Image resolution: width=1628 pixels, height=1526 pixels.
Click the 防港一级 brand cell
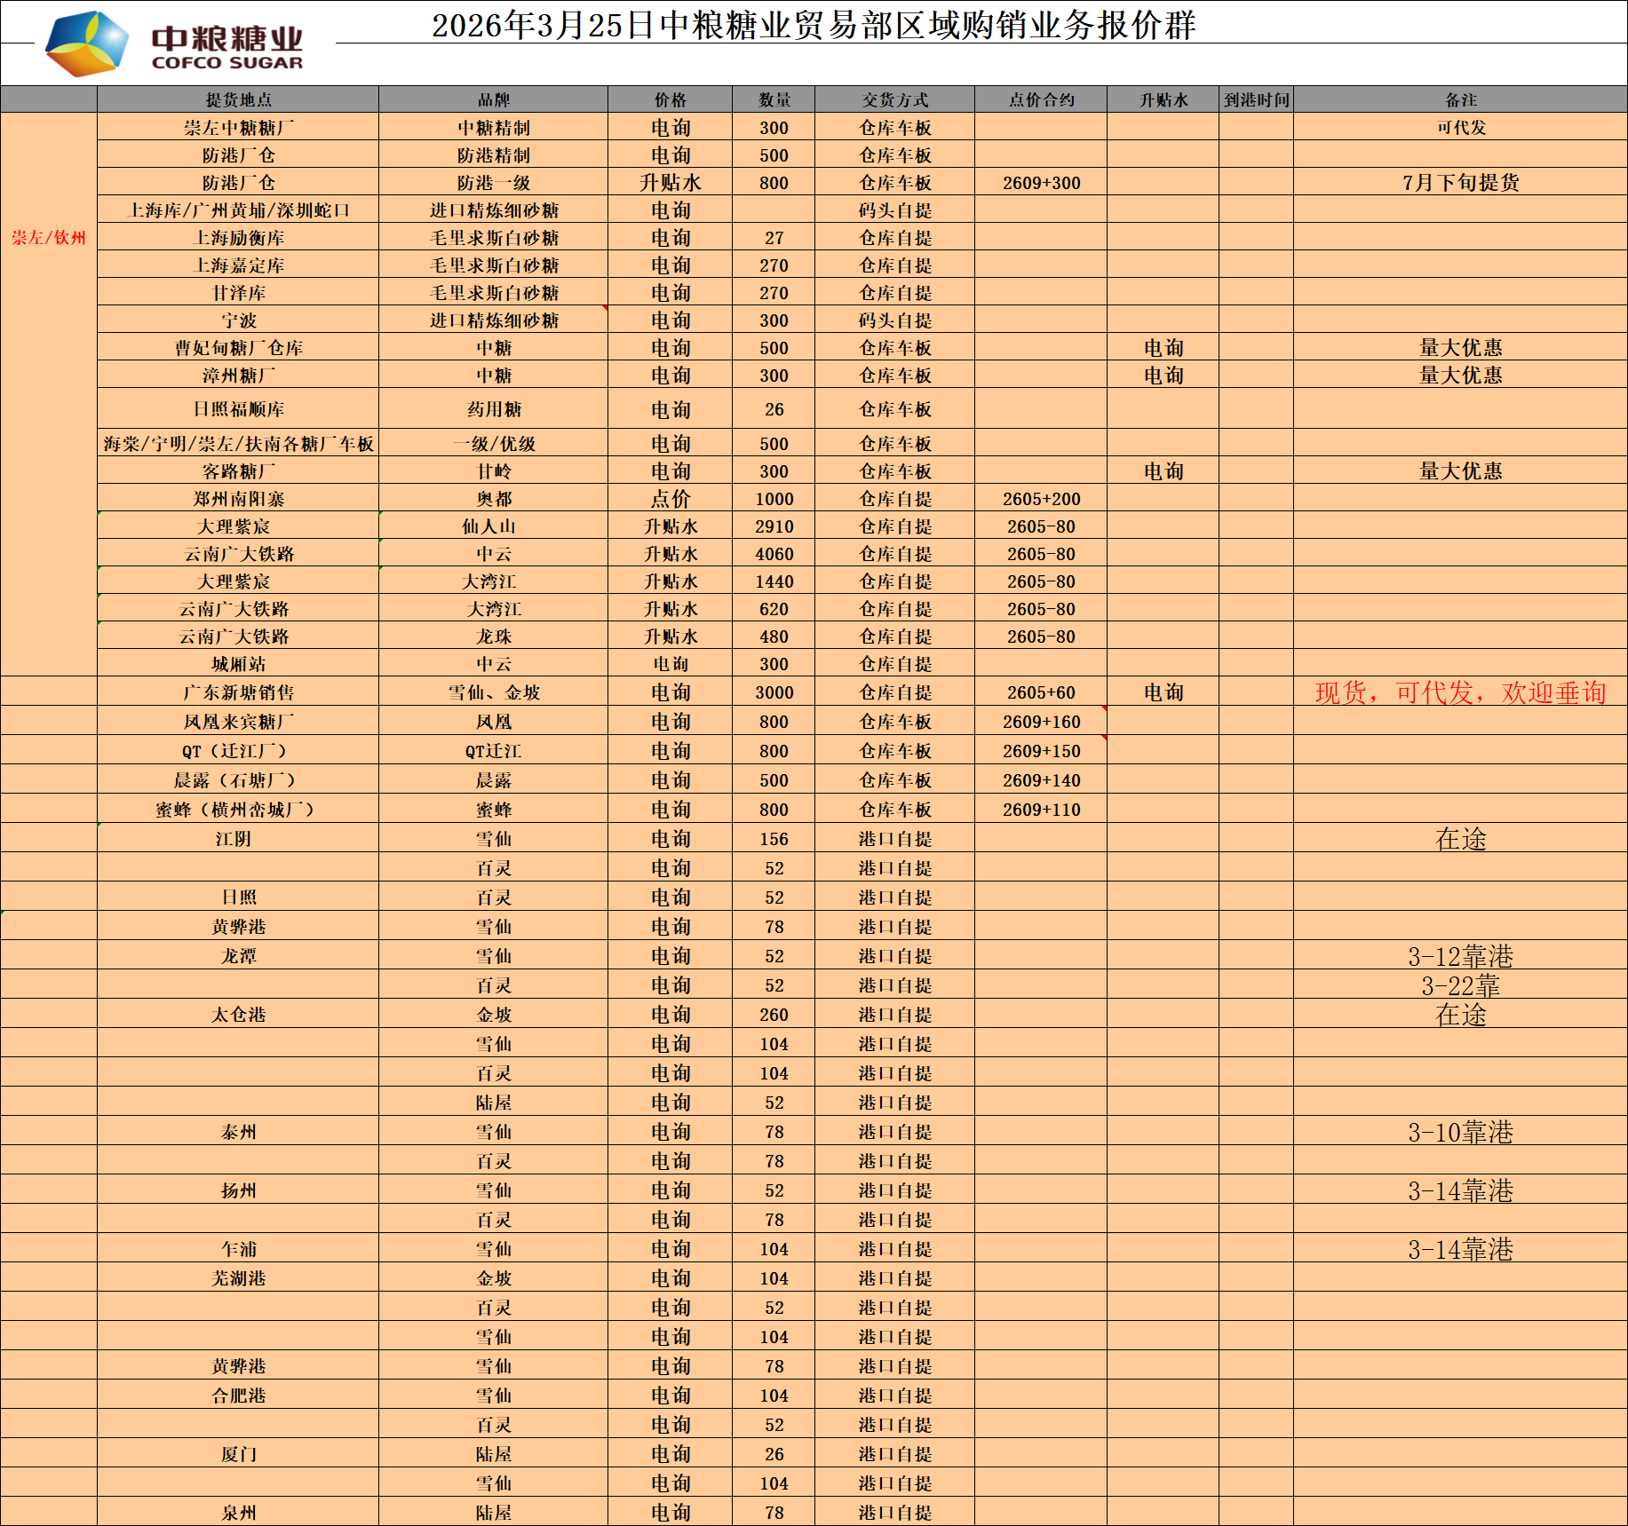(x=493, y=182)
